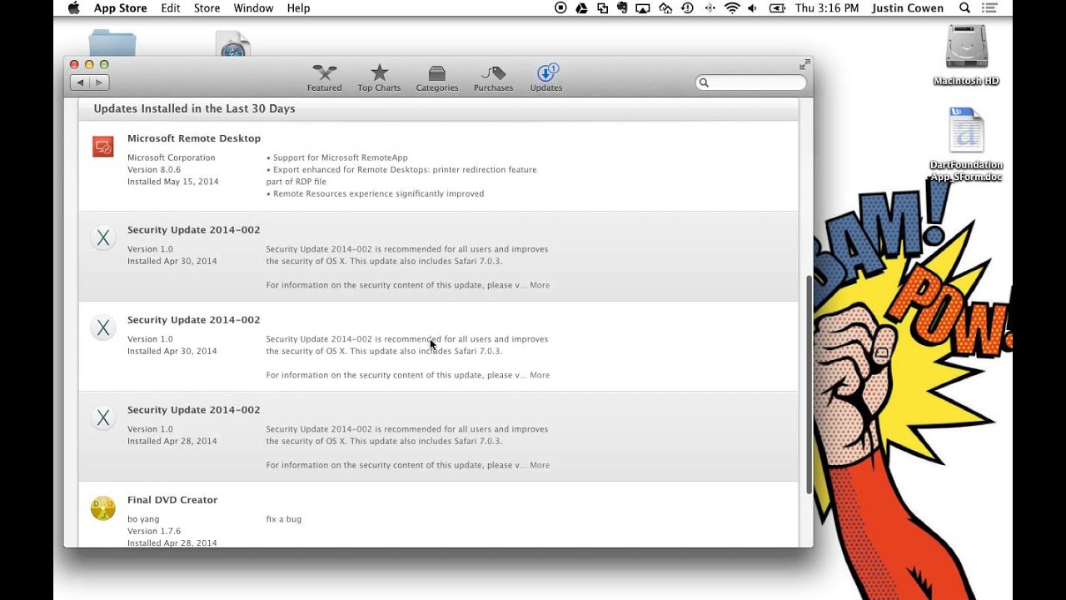
Task: Open the Categories section
Action: click(437, 78)
